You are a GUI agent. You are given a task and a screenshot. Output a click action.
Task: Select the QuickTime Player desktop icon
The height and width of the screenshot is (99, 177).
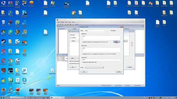click(25, 23)
